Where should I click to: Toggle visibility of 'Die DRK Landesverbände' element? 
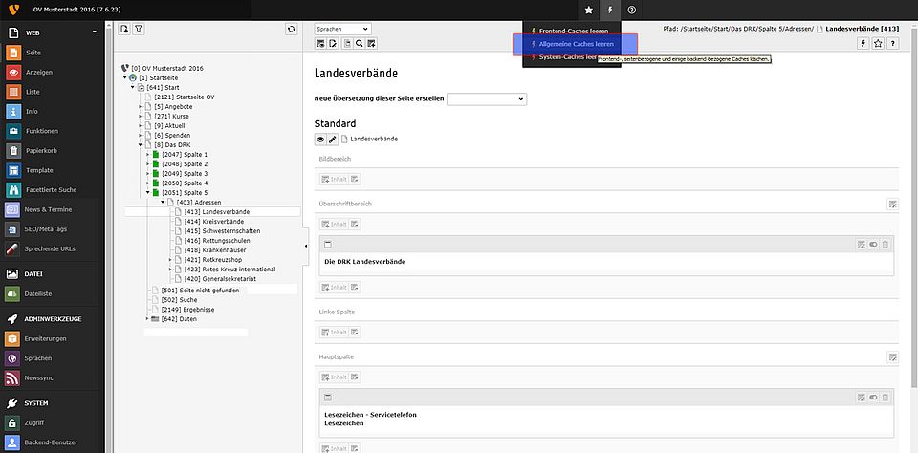tap(873, 245)
